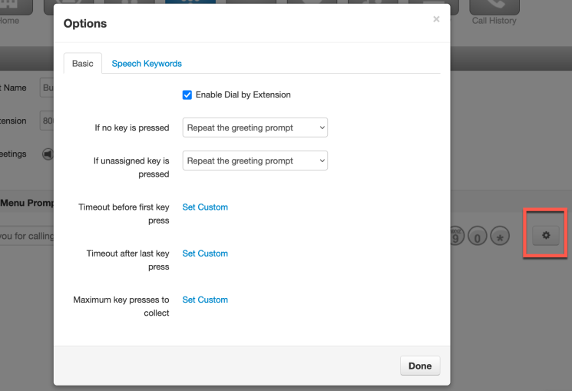Set custom maximum key presses to collect
Viewport: 572px width, 391px height.
point(205,300)
